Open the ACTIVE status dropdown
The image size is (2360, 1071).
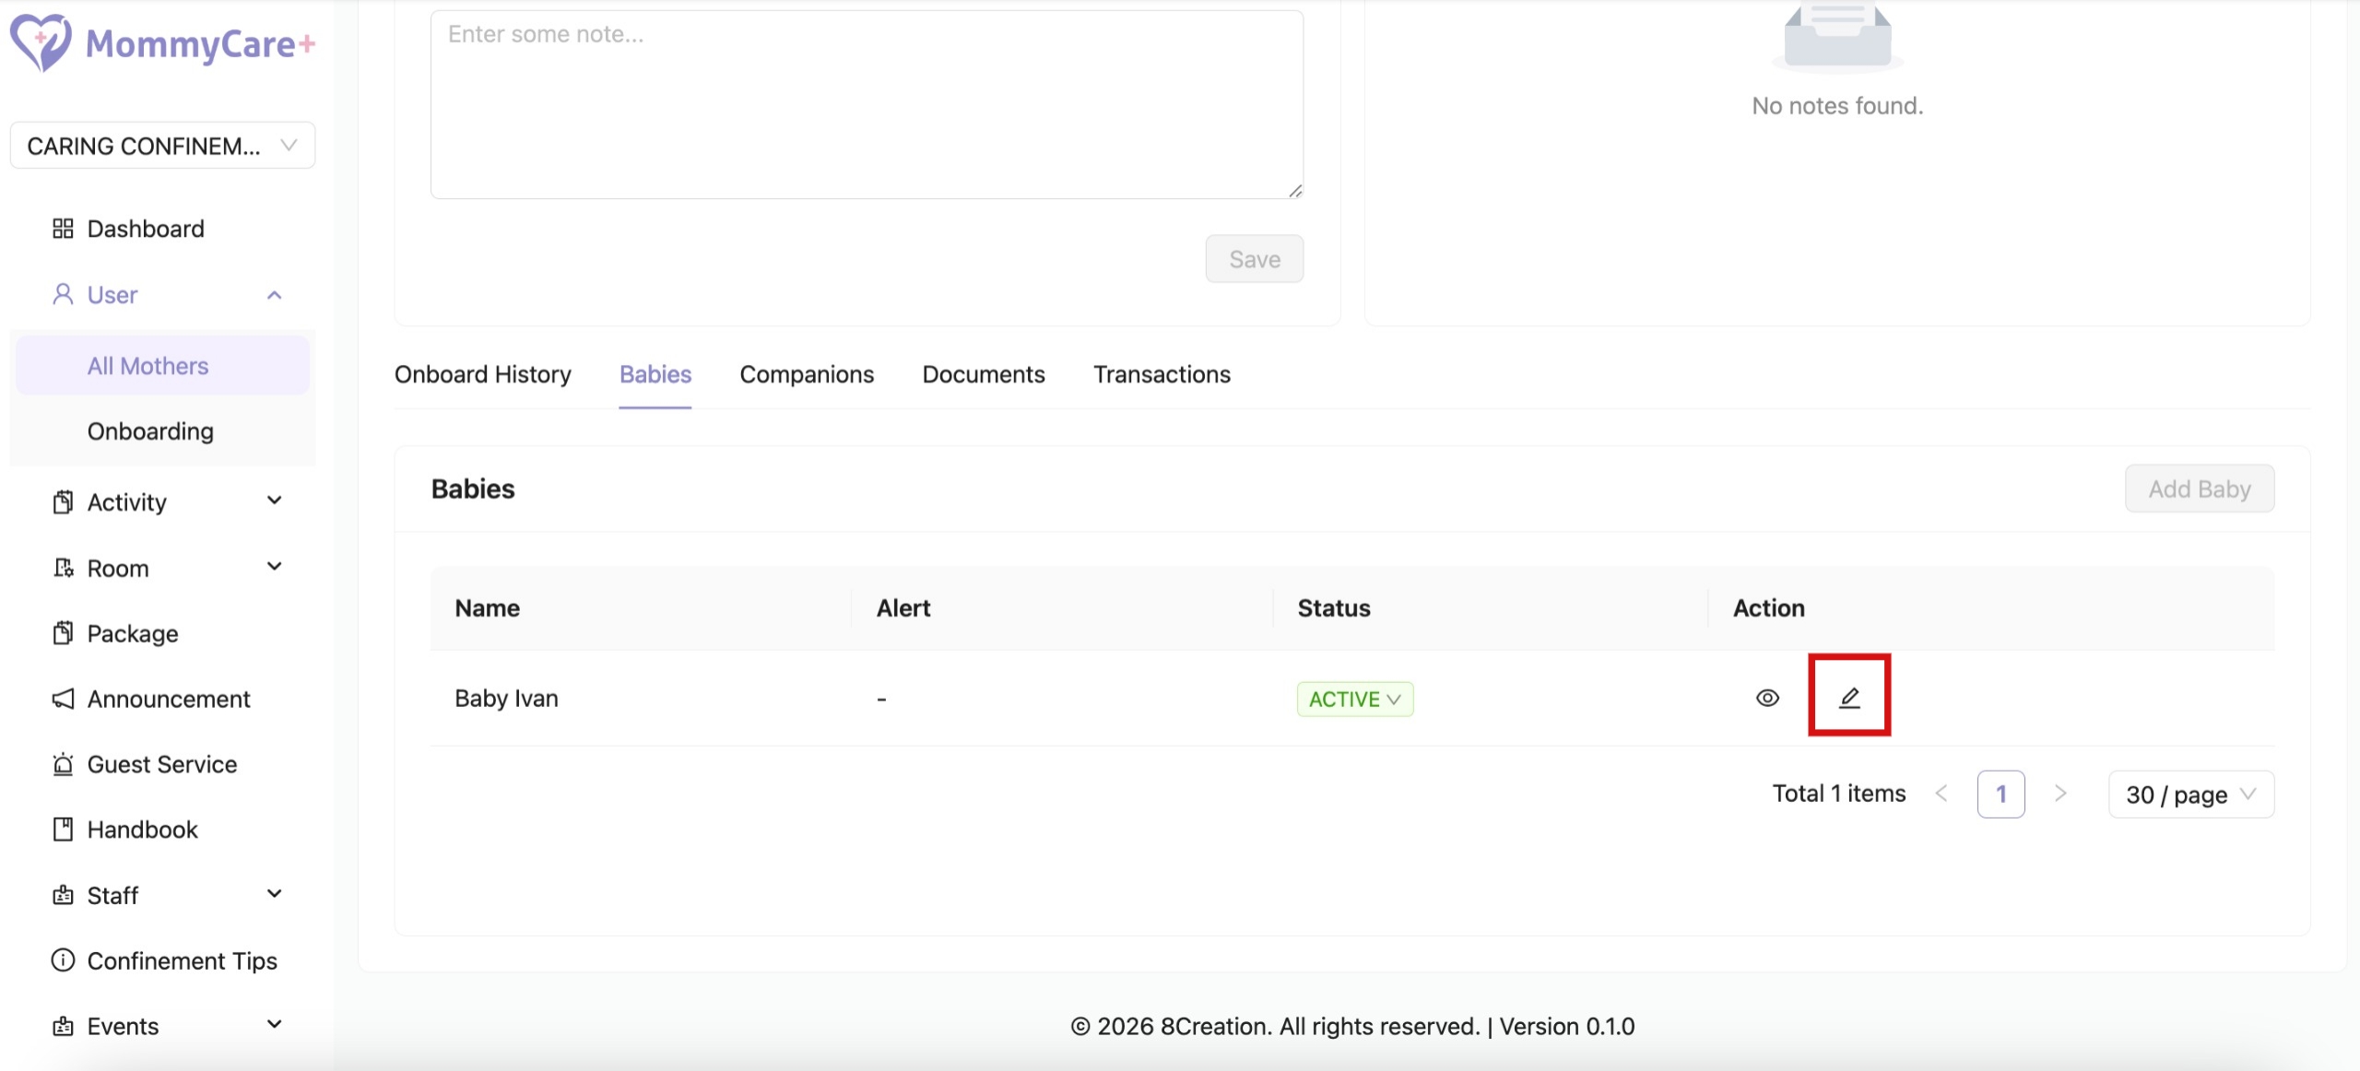point(1354,699)
